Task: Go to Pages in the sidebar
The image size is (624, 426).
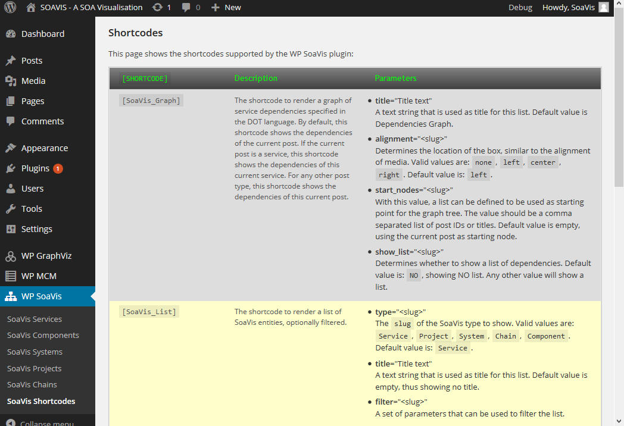Action: [33, 101]
